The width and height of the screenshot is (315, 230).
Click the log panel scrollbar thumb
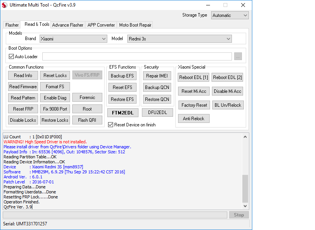[245, 188]
